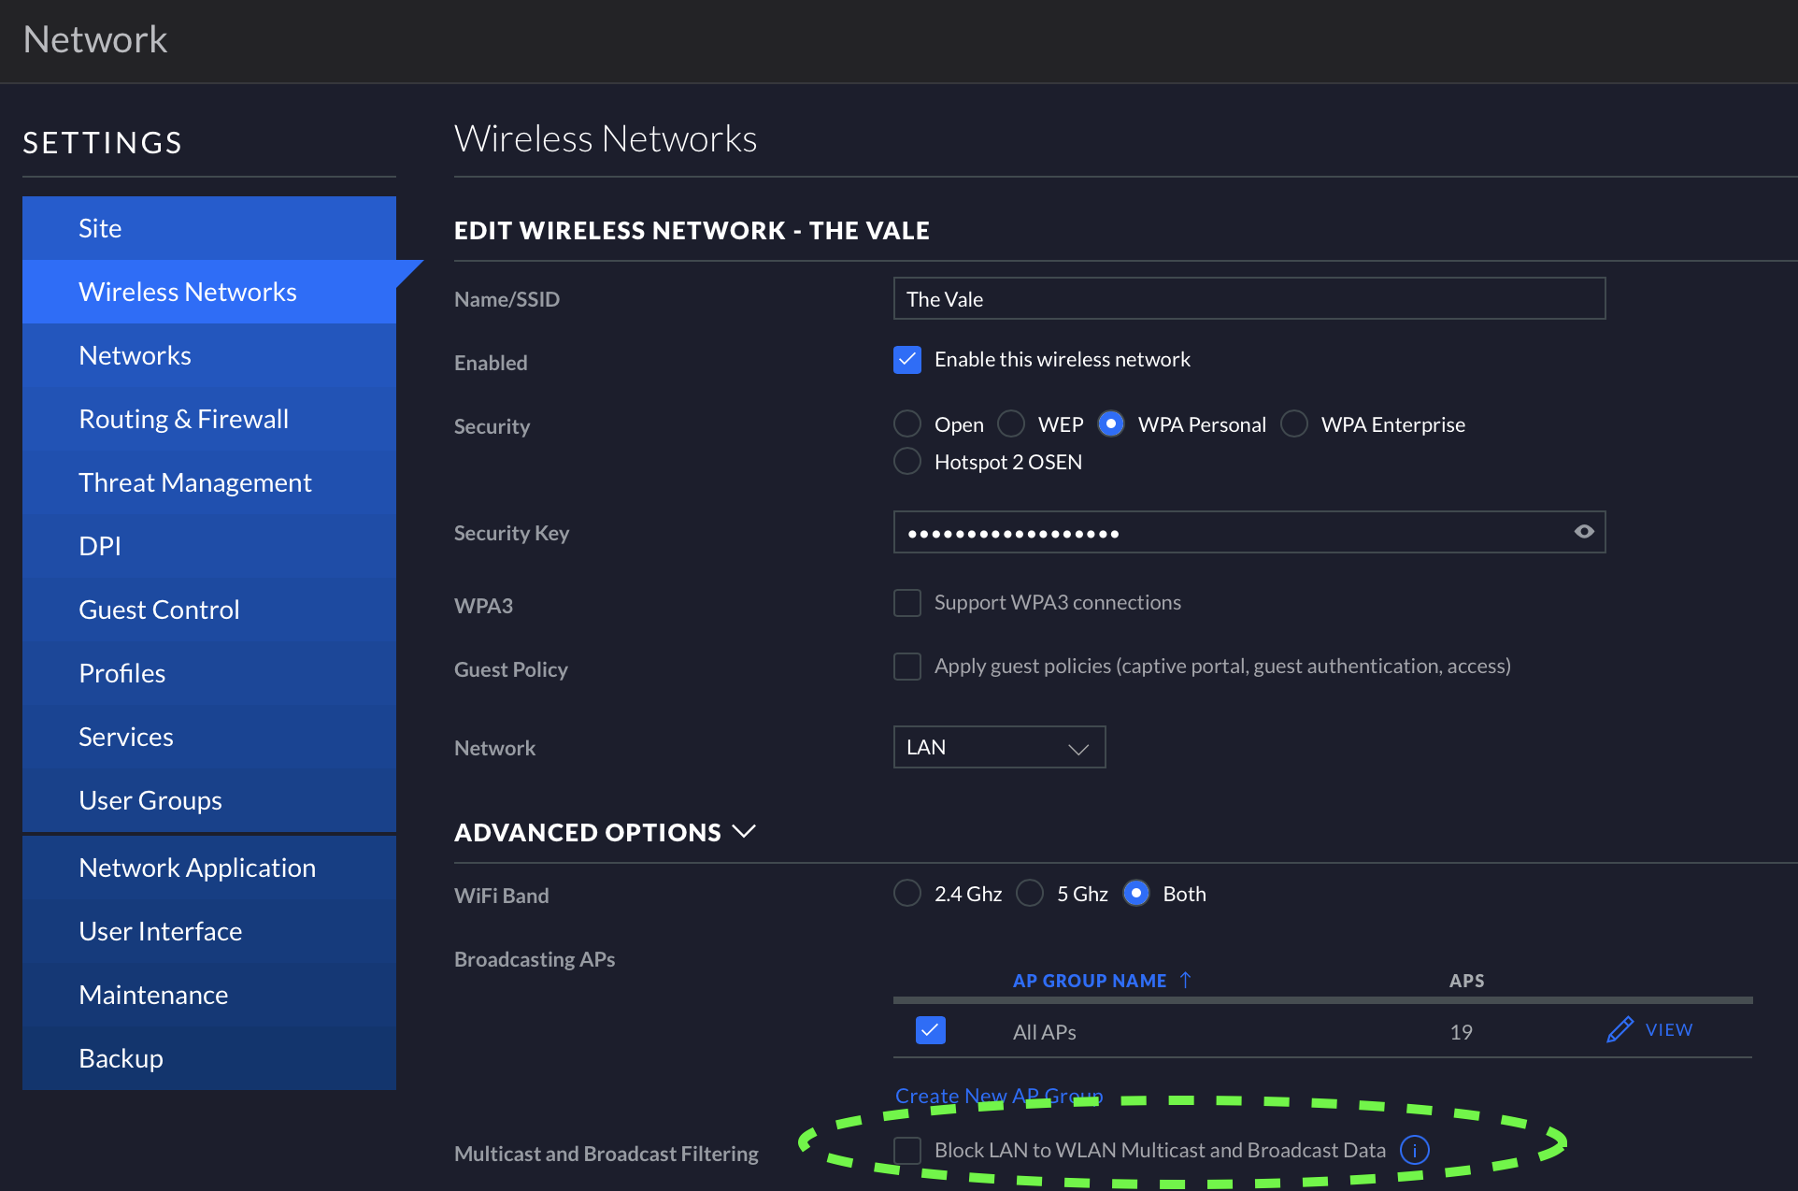This screenshot has height=1191, width=1798.
Task: Go to Threat Management section
Action: (194, 482)
